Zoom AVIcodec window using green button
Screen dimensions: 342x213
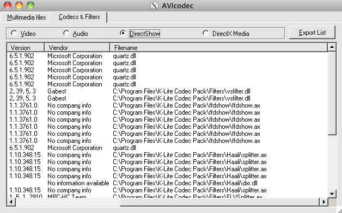[x=30, y=5]
